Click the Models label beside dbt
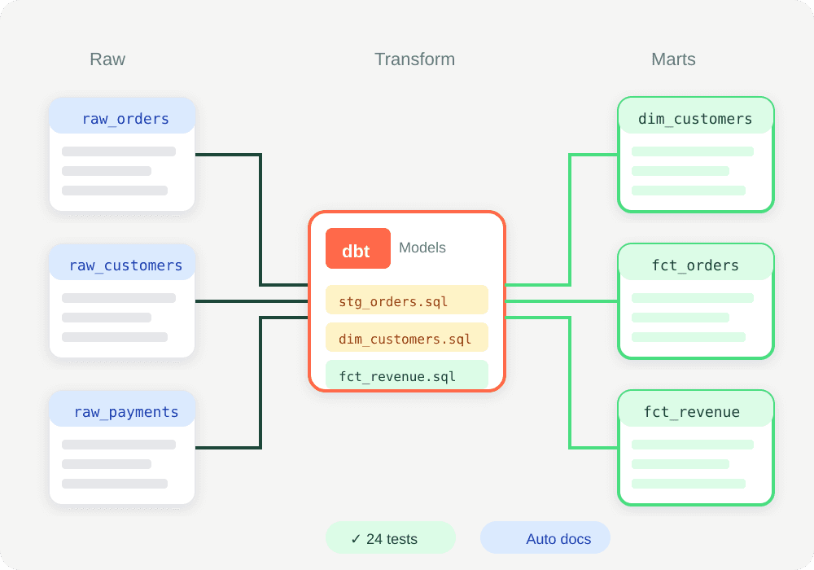 [x=422, y=248]
